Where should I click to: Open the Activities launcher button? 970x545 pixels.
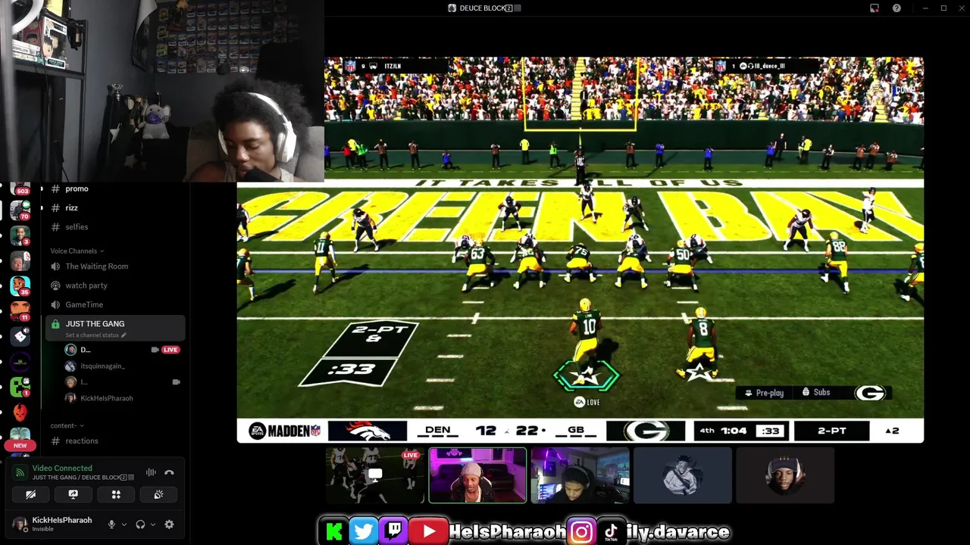click(116, 494)
